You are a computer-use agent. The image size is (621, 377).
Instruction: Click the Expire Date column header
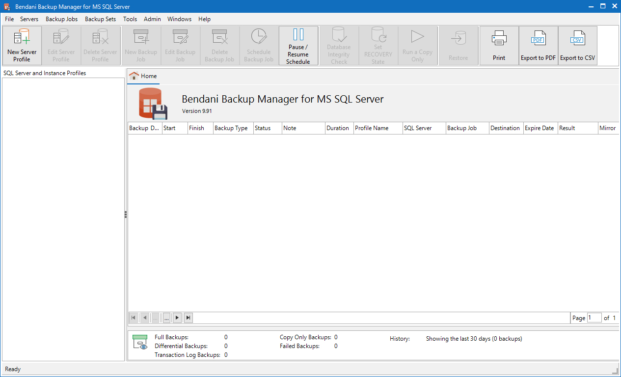[x=540, y=128]
